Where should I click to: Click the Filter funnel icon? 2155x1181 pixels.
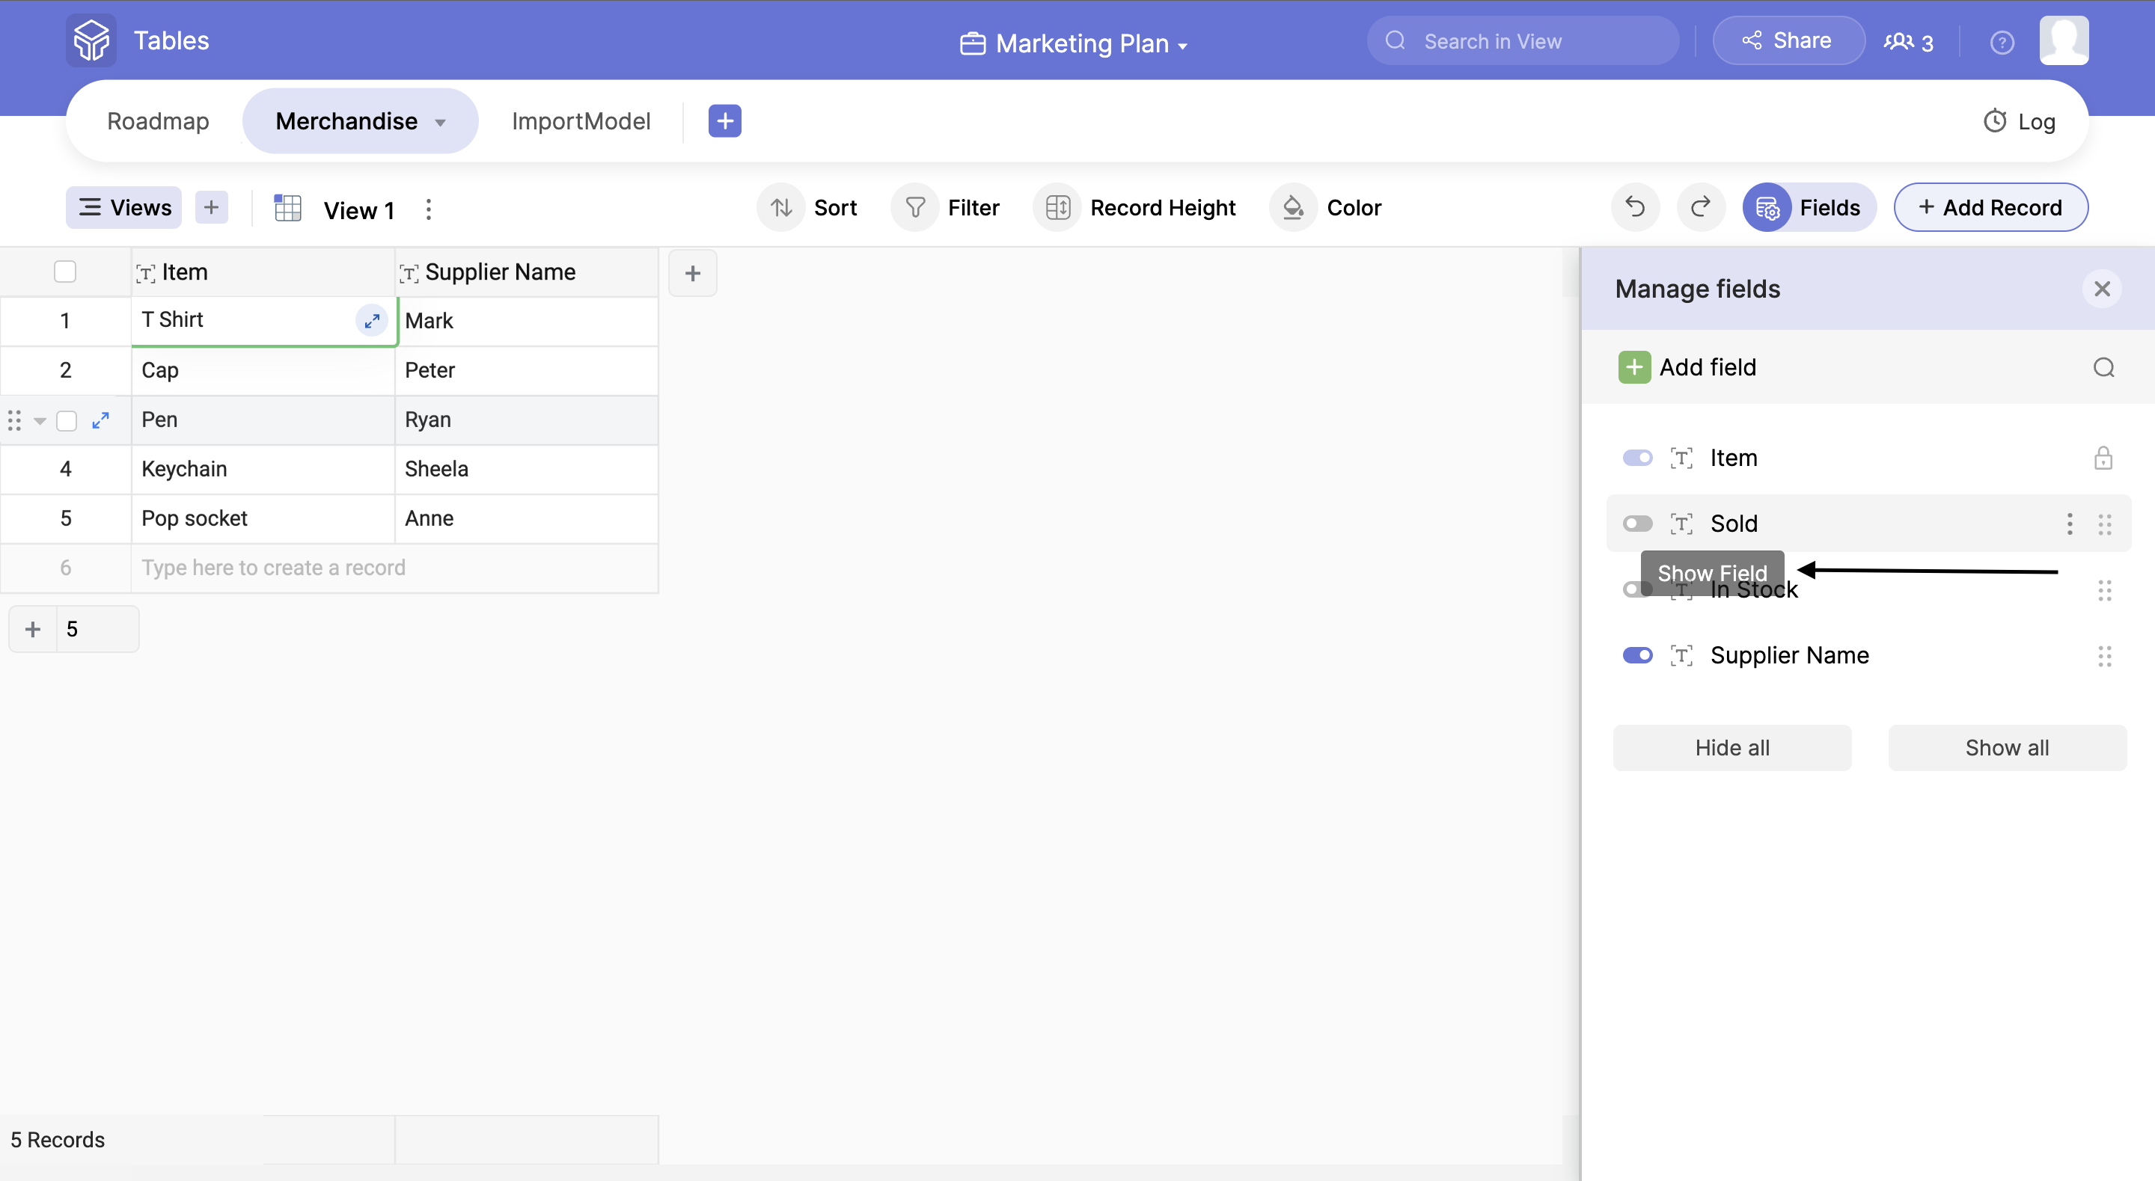915,207
